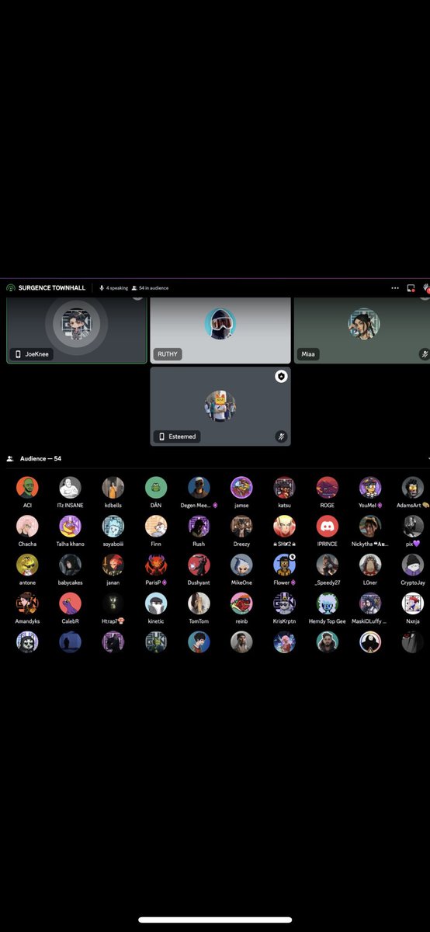Click the mobile phone icon on JoeKnee's tile

tap(17, 353)
